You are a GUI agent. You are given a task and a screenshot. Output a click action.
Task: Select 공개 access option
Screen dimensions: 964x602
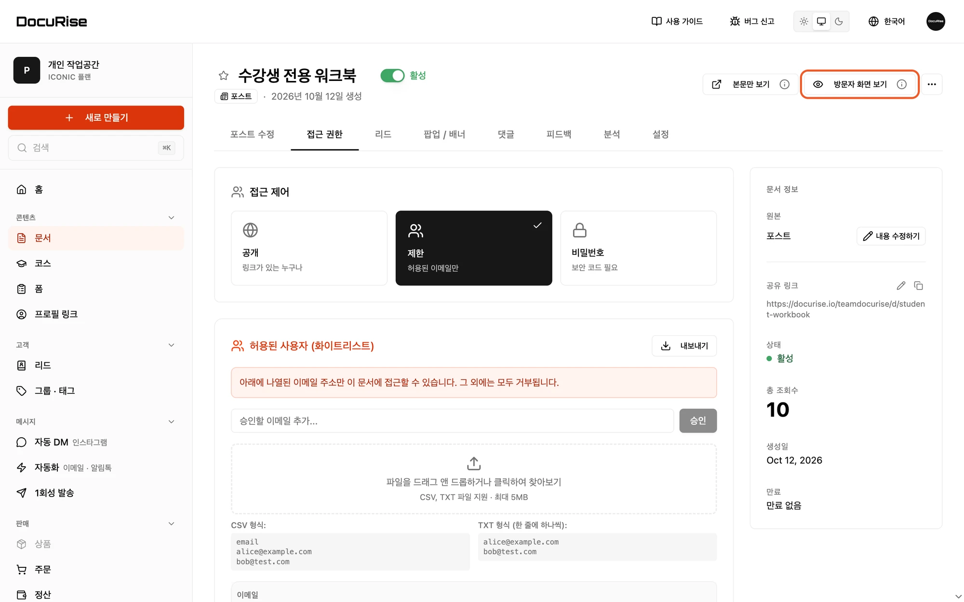pos(309,248)
